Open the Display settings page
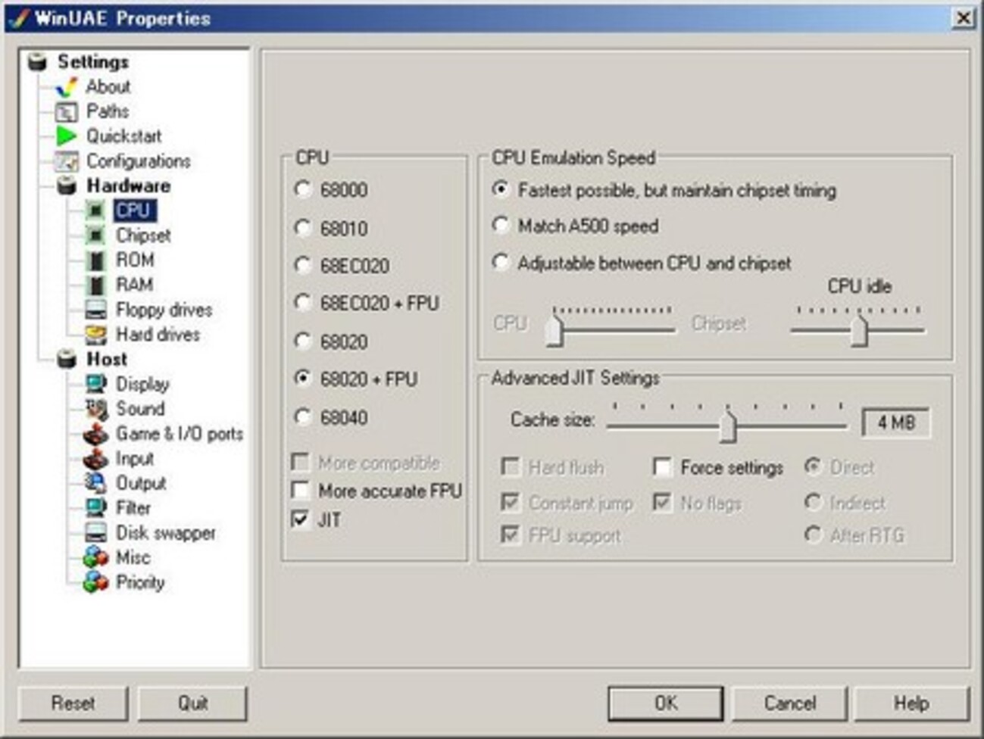 (x=142, y=384)
